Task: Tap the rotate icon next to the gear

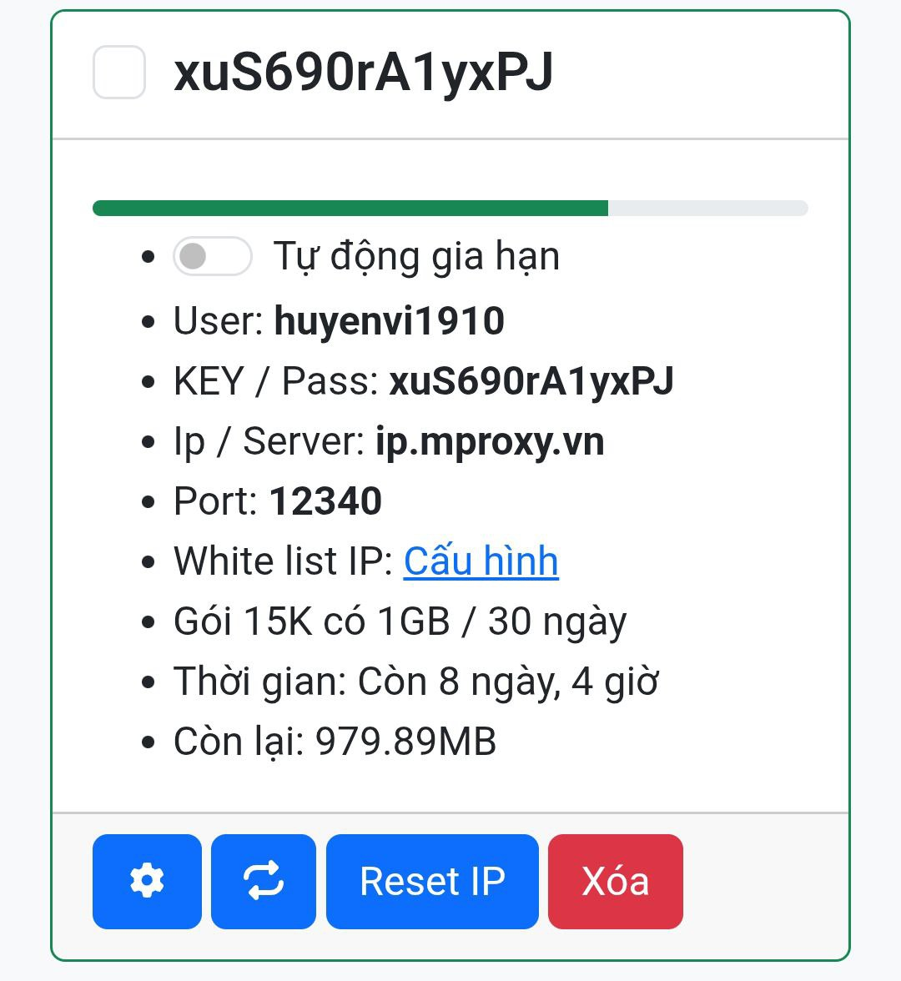Action: click(x=264, y=881)
